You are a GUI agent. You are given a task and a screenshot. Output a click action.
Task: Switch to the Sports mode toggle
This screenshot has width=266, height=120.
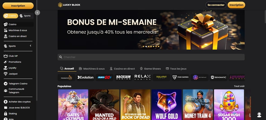click(x=25, y=16)
